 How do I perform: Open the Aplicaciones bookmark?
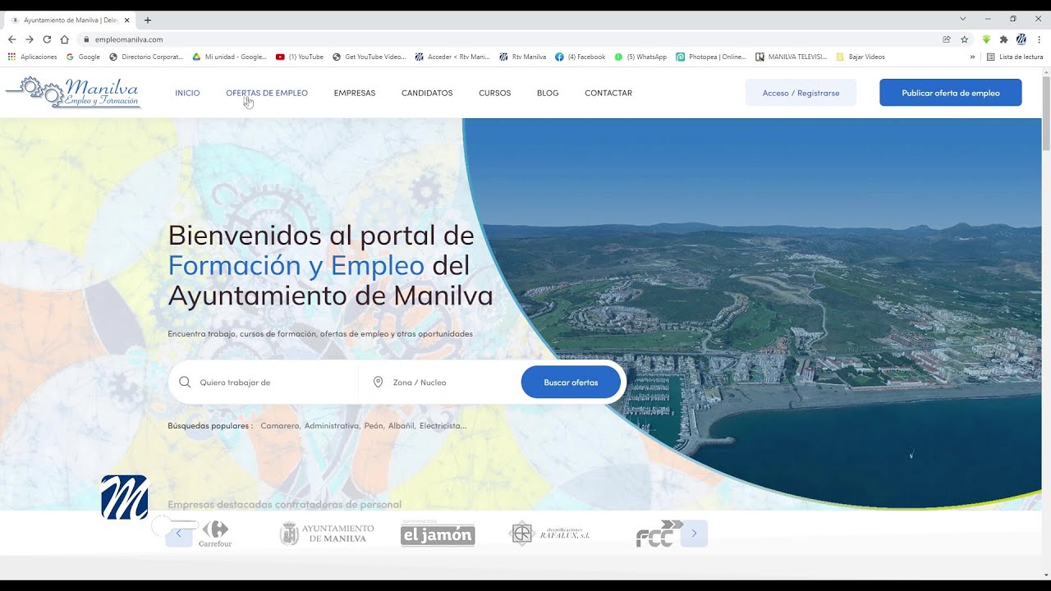coord(33,57)
